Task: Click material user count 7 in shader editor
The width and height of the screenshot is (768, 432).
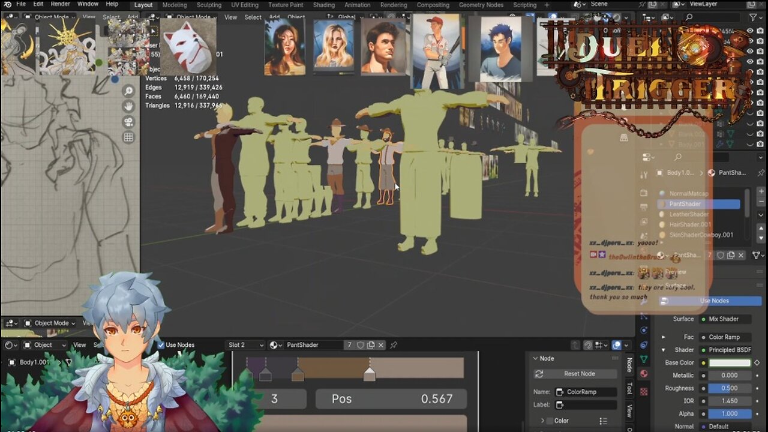Action: 350,345
